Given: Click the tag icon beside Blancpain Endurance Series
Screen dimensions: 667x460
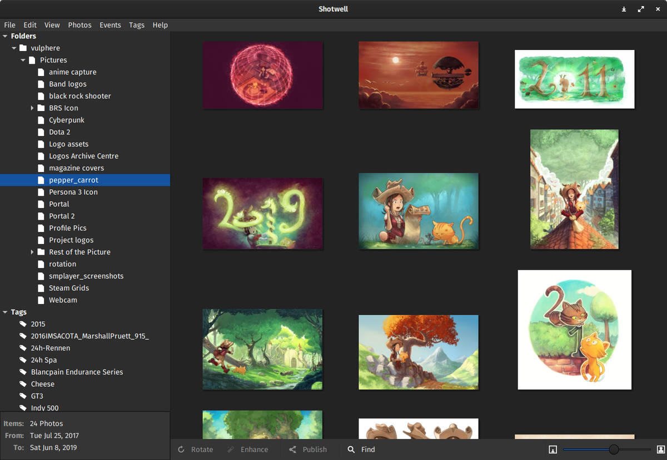Looking at the screenshot, I should click(23, 372).
